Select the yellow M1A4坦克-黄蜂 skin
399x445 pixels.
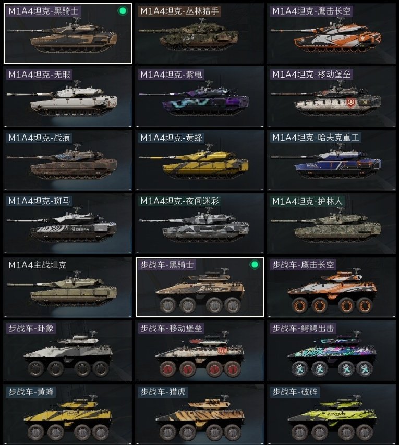coord(200,160)
